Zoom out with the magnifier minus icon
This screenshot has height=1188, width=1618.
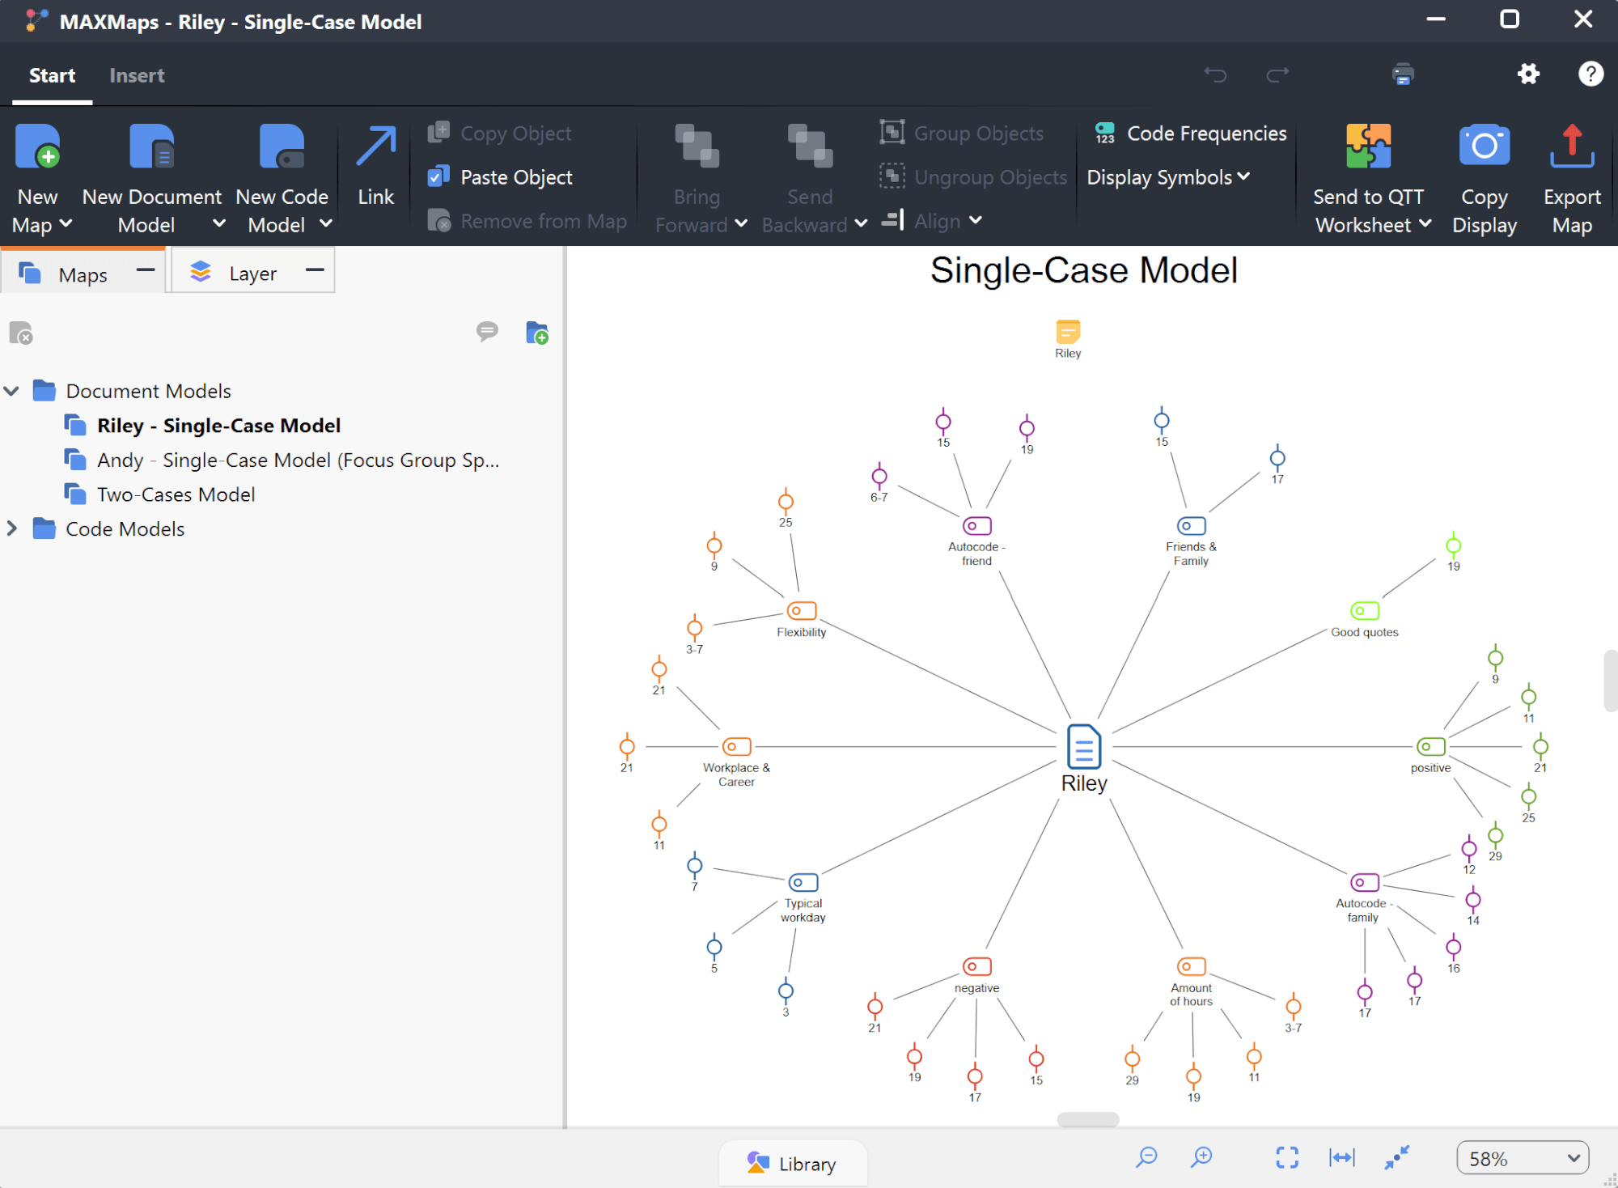tap(1146, 1157)
